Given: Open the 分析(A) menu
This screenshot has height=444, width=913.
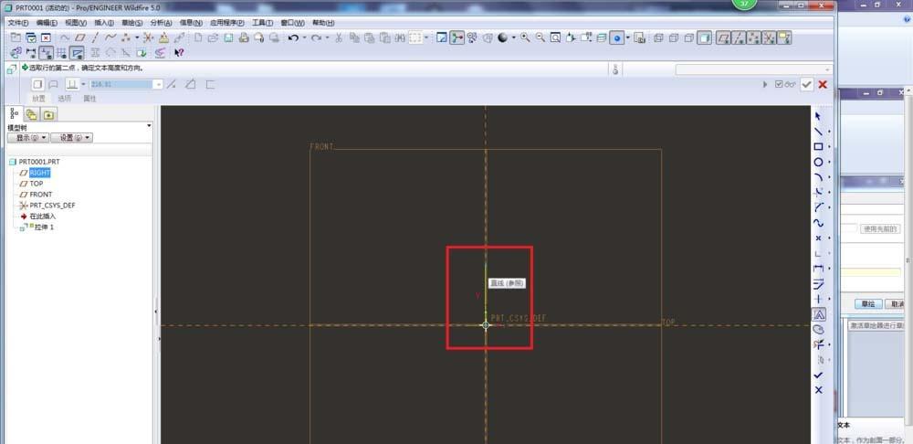Looking at the screenshot, I should [x=161, y=22].
